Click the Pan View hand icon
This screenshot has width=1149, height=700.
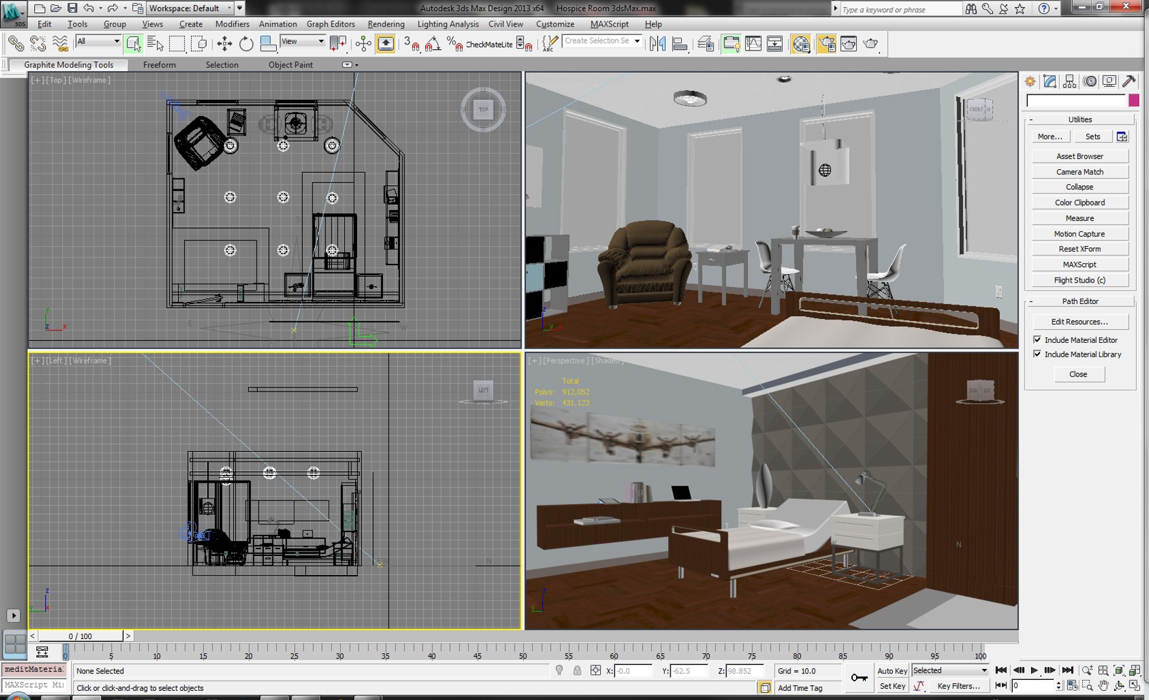click(x=1104, y=686)
